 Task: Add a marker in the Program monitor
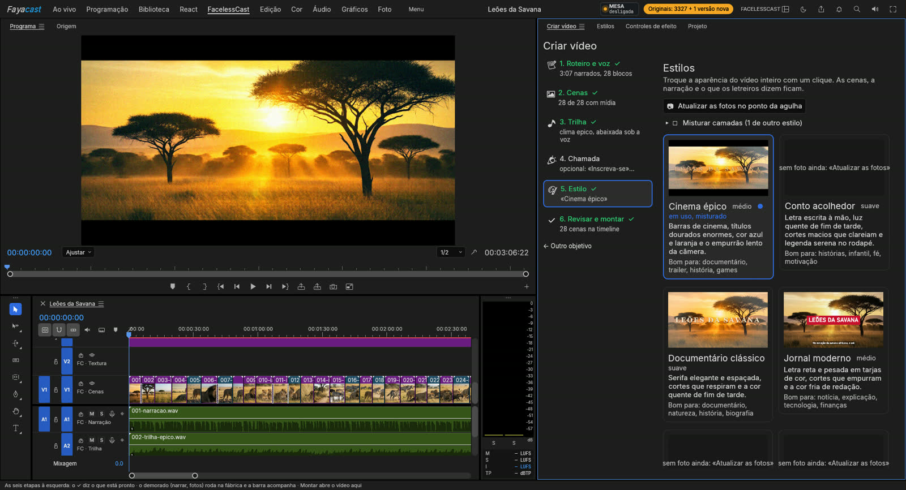click(173, 286)
